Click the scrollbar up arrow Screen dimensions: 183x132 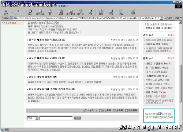click(180, 22)
